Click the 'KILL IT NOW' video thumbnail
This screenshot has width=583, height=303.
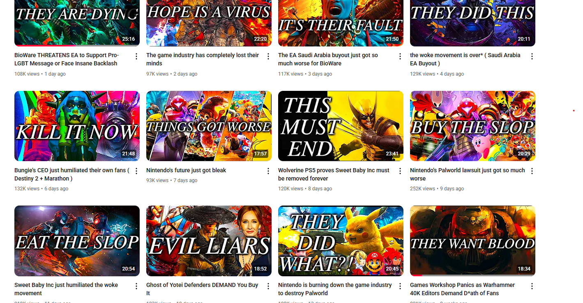[x=77, y=126]
